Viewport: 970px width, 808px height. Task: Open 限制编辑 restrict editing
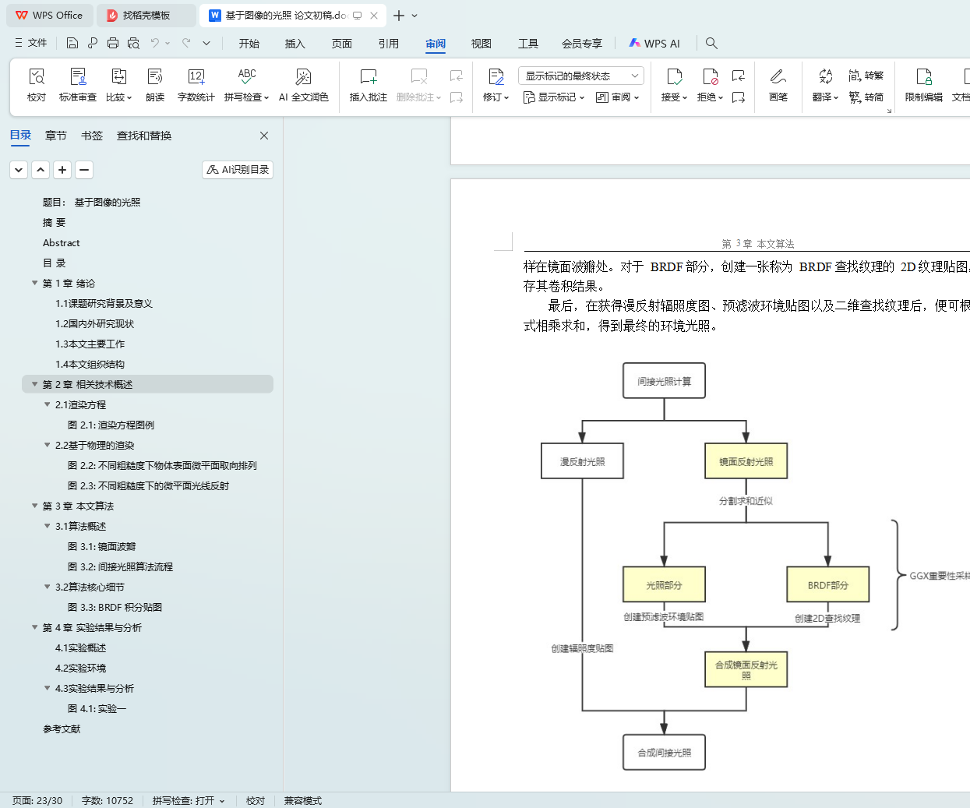924,85
